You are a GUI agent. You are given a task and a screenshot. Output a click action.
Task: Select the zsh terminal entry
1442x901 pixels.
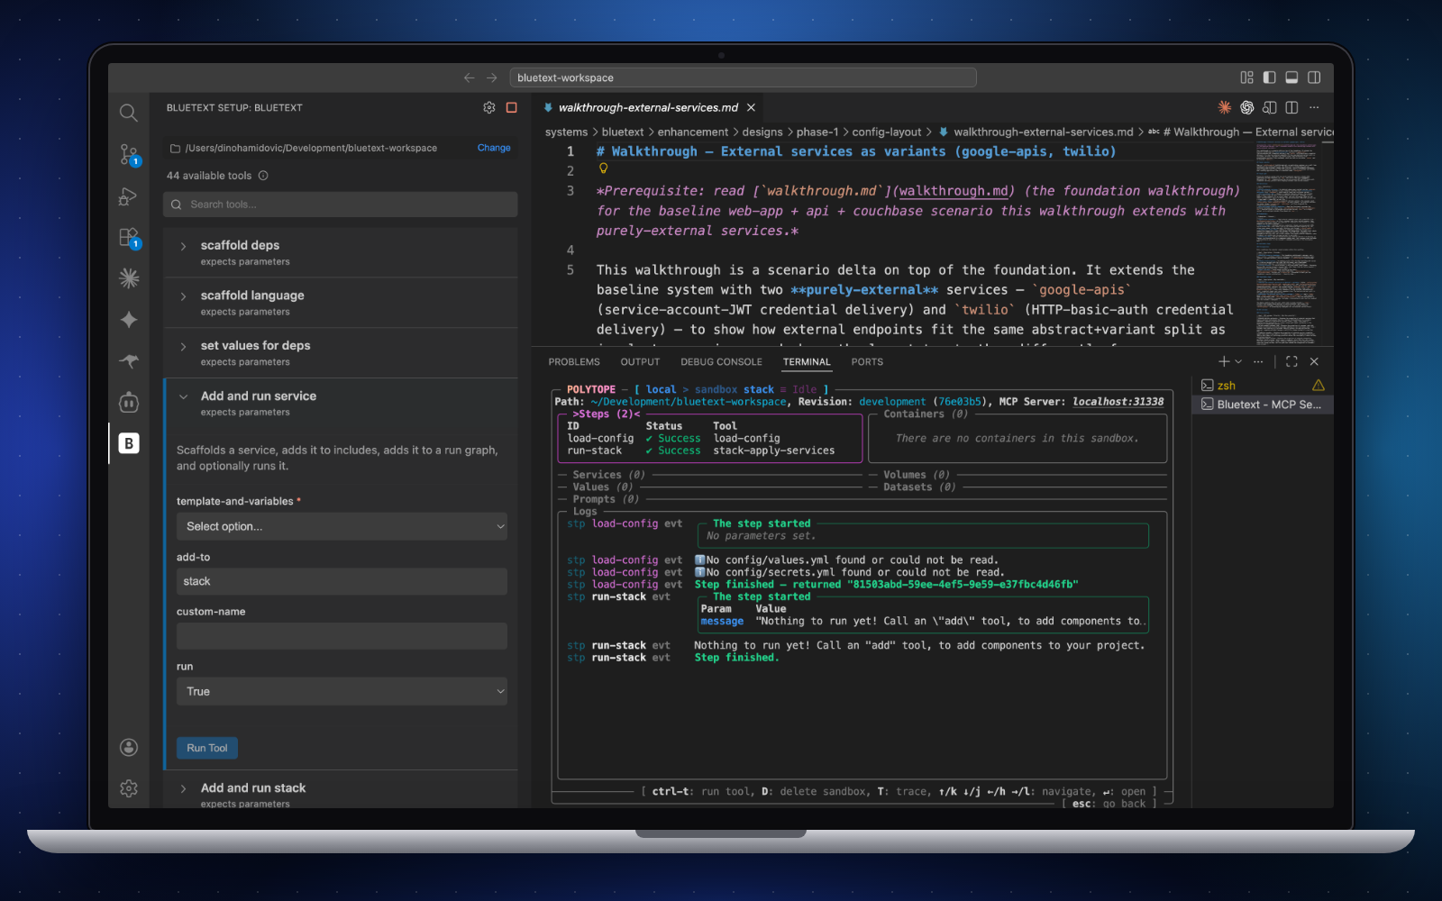tap(1262, 386)
